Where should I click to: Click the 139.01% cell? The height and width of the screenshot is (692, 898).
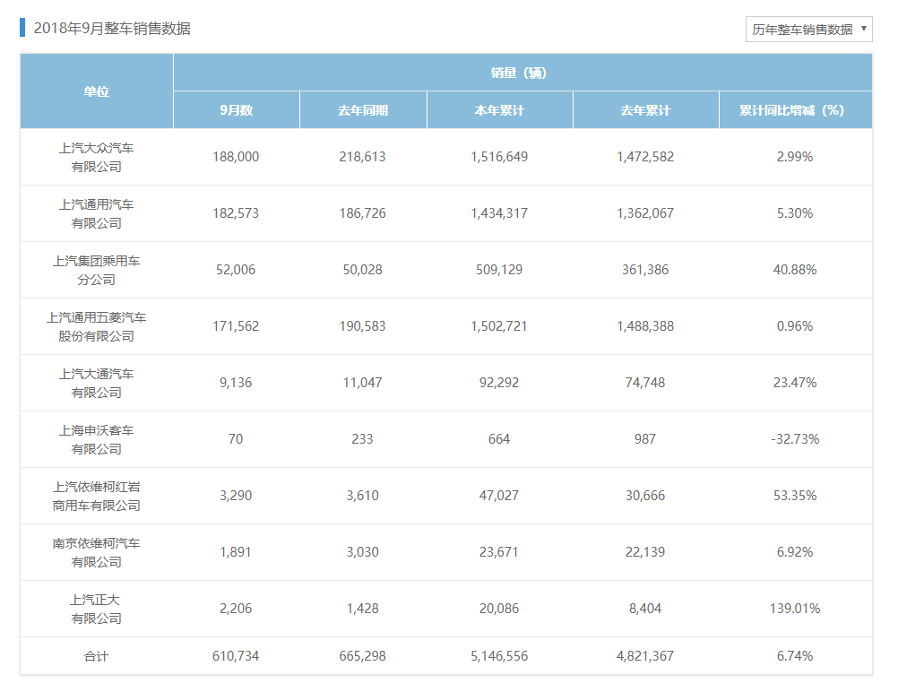(795, 609)
